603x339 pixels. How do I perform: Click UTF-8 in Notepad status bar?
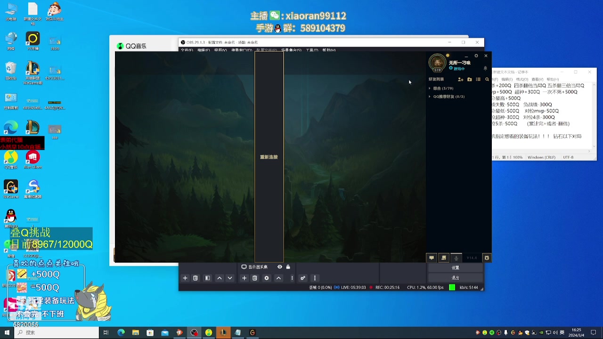point(568,157)
